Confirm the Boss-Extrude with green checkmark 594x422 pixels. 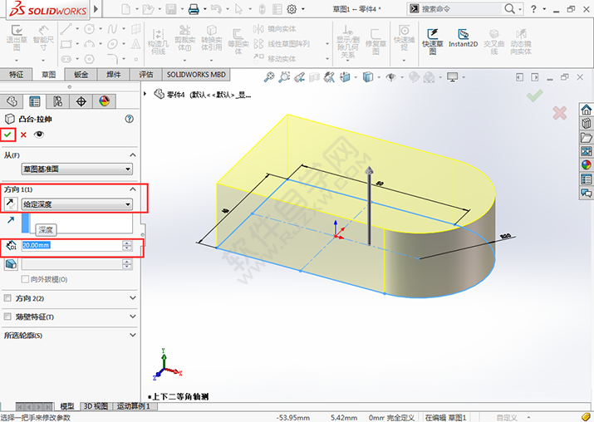point(7,135)
